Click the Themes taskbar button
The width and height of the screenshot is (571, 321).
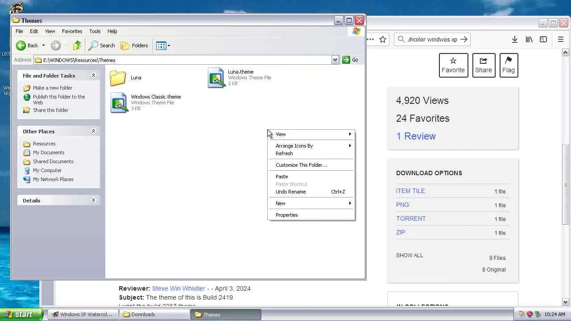226,314
